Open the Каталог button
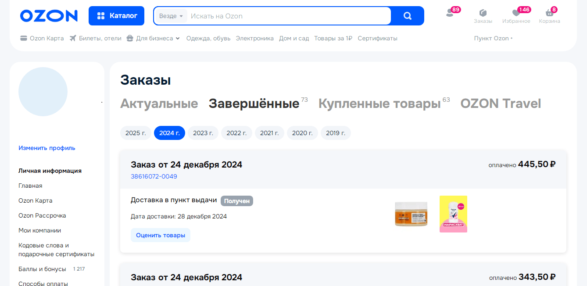 point(117,16)
